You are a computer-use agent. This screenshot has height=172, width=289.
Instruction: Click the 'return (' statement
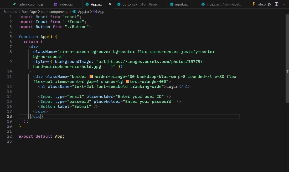coord(33,42)
